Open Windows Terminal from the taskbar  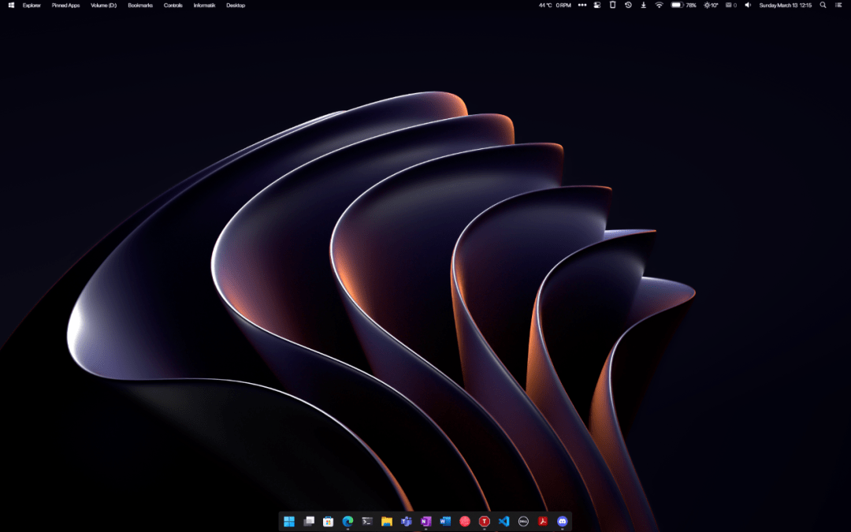click(x=367, y=521)
